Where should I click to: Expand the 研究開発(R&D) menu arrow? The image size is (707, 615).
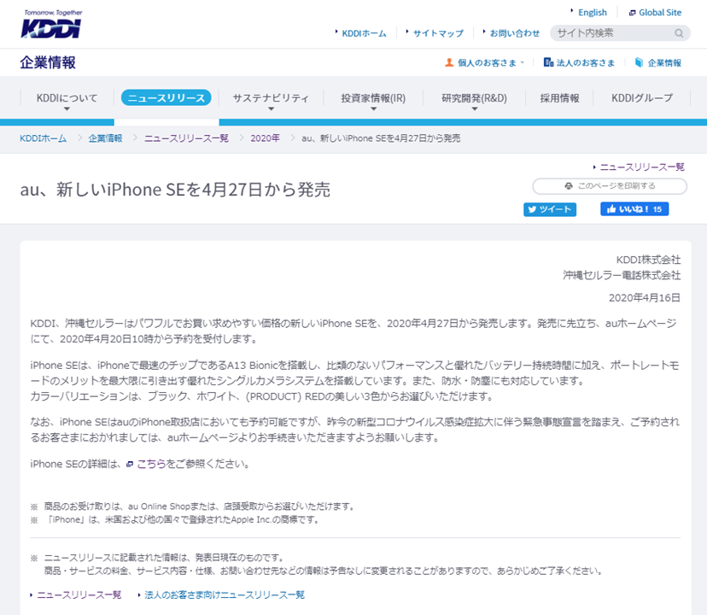[x=475, y=108]
